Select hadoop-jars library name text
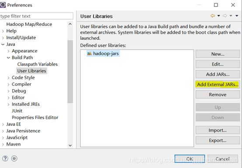 tap(106, 53)
